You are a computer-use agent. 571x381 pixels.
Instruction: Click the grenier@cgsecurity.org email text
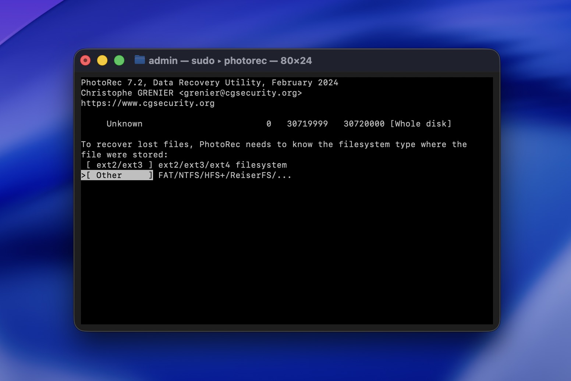240,93
